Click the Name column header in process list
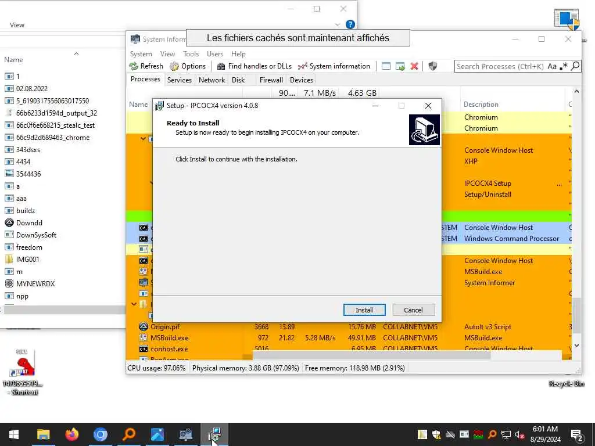The width and height of the screenshot is (595, 446). (x=138, y=105)
